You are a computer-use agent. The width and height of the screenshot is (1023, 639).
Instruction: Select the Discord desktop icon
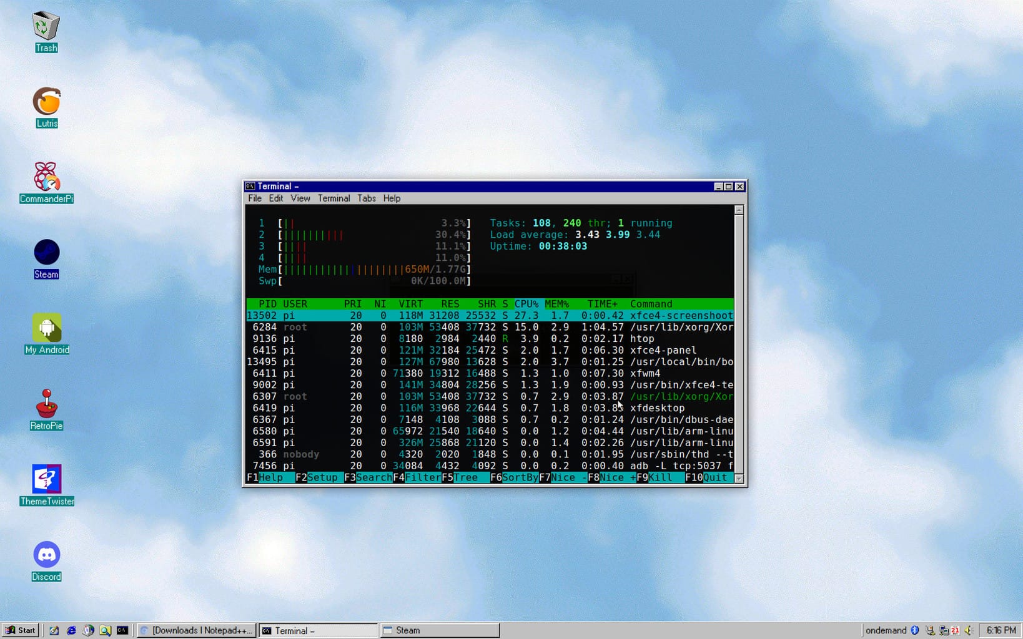(x=46, y=560)
